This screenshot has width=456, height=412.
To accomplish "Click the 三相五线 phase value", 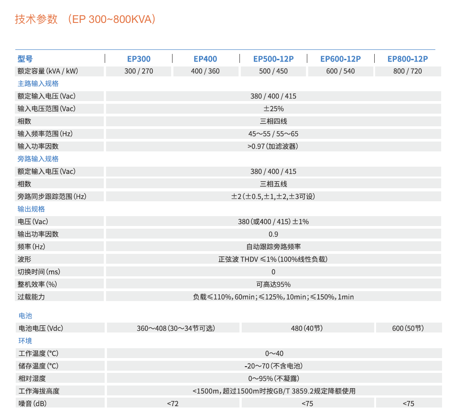I will tap(273, 184).
